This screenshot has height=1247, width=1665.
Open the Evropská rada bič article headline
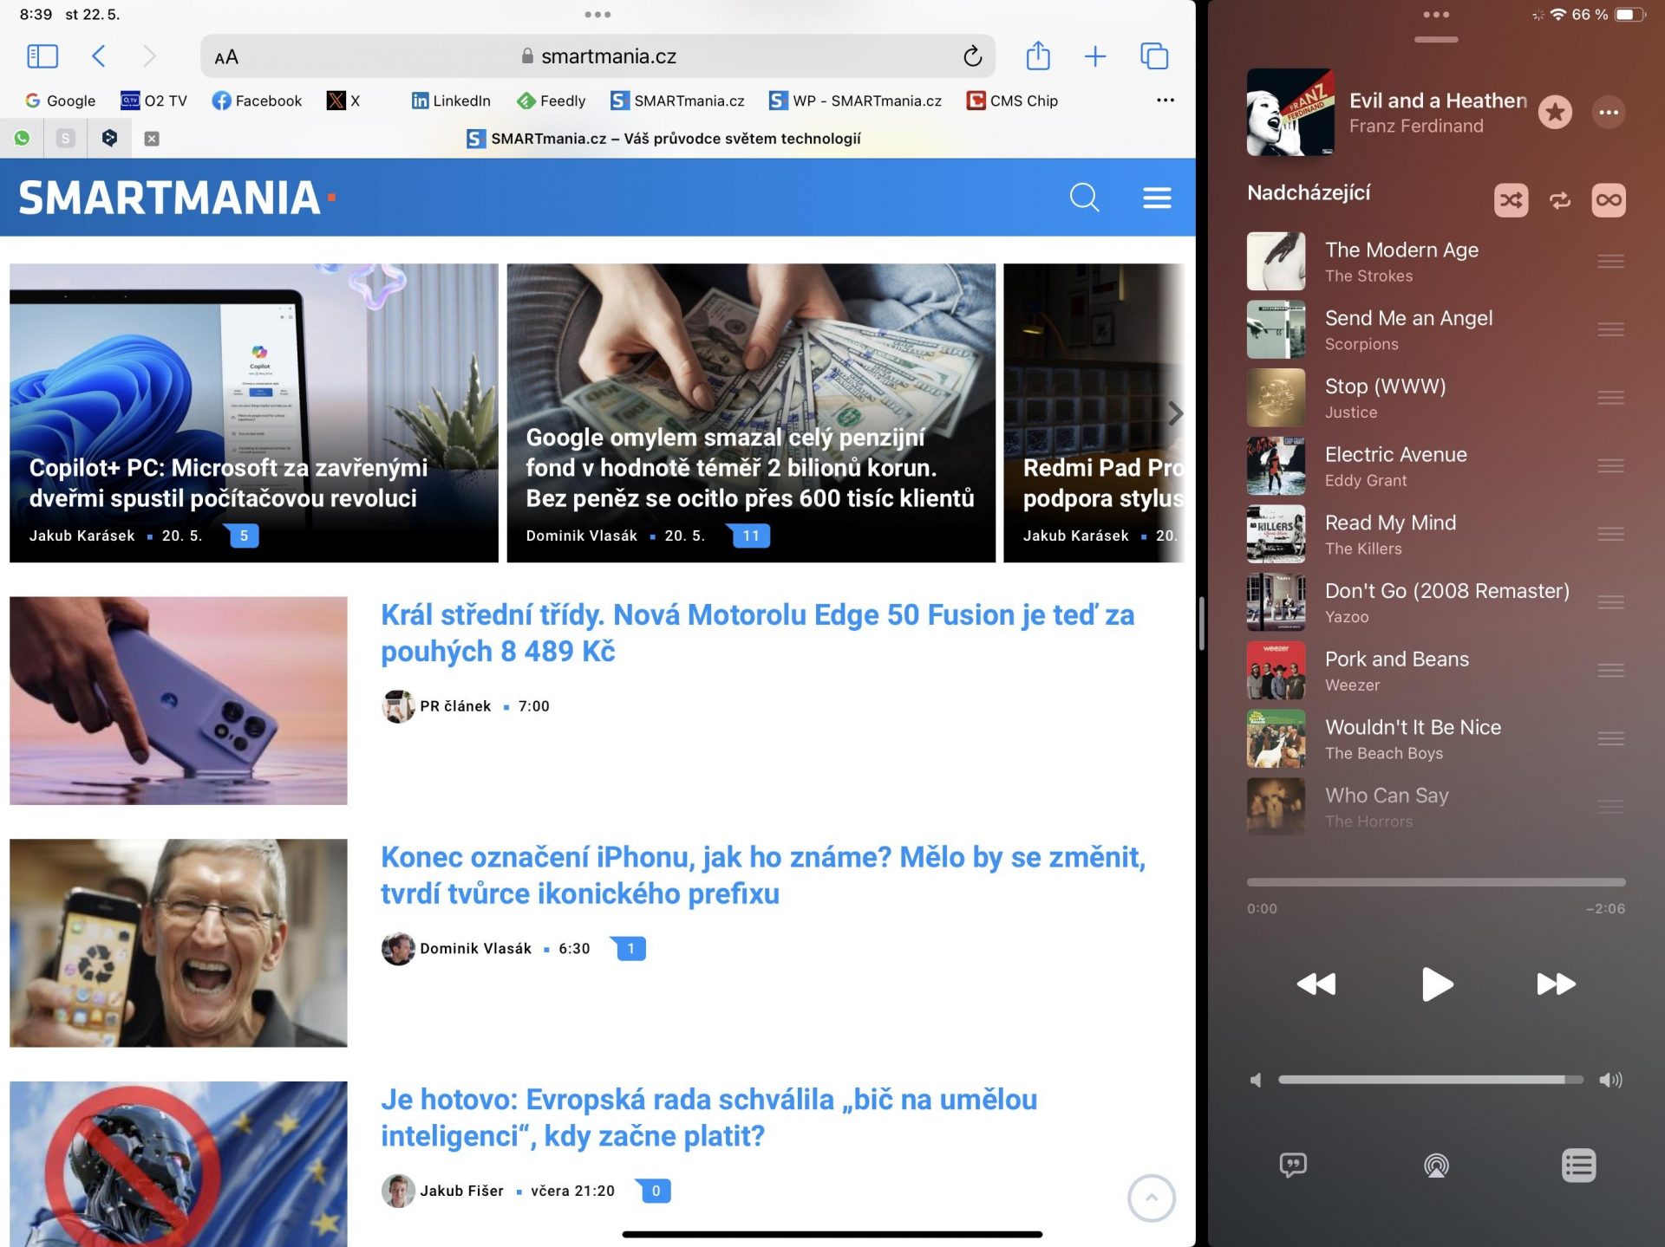pyautogui.click(x=708, y=1117)
